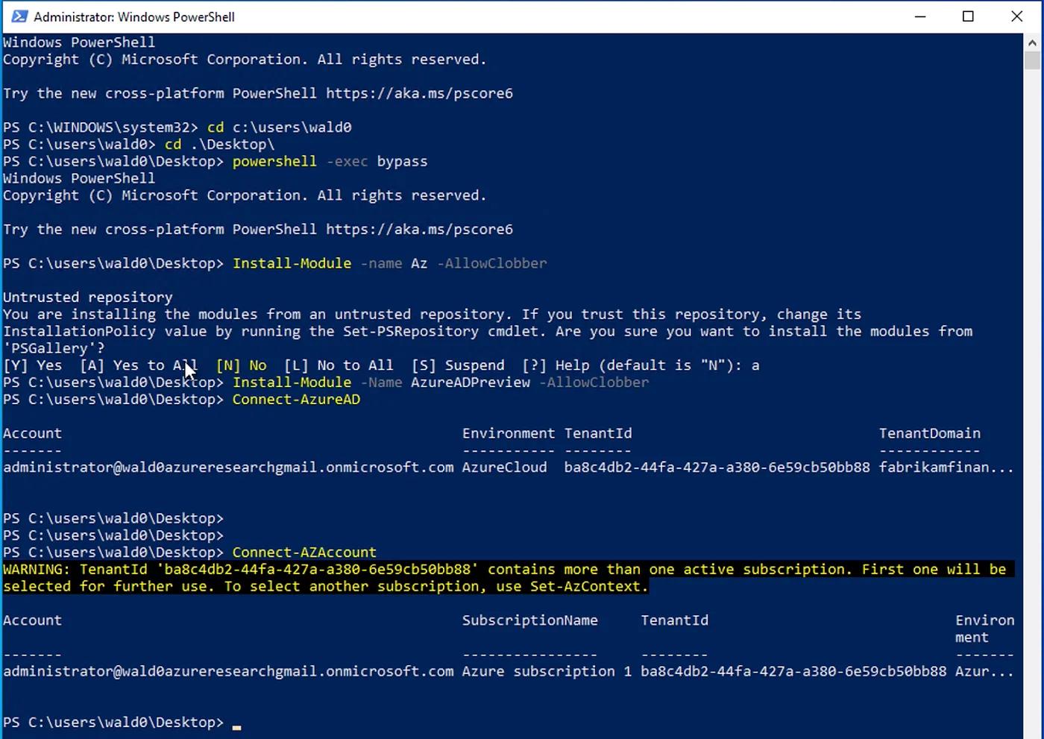1044x739 pixels.
Task: Click the Connect-AzureAD command text
Action: pyautogui.click(x=296, y=400)
